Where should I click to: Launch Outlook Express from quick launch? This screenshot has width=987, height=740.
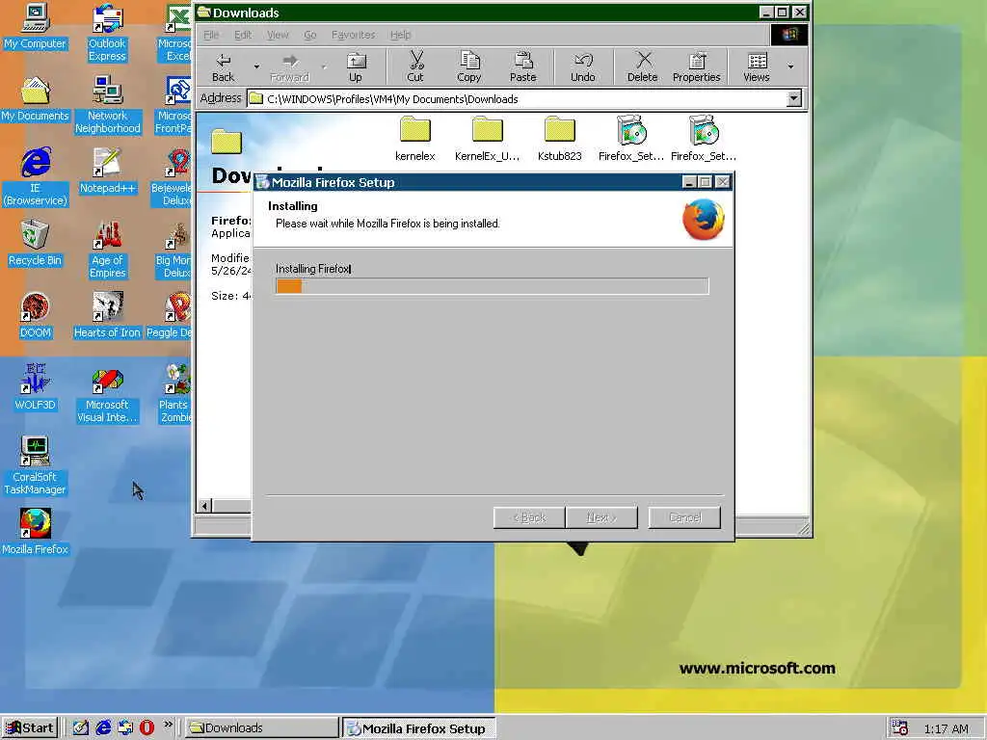pos(125,728)
